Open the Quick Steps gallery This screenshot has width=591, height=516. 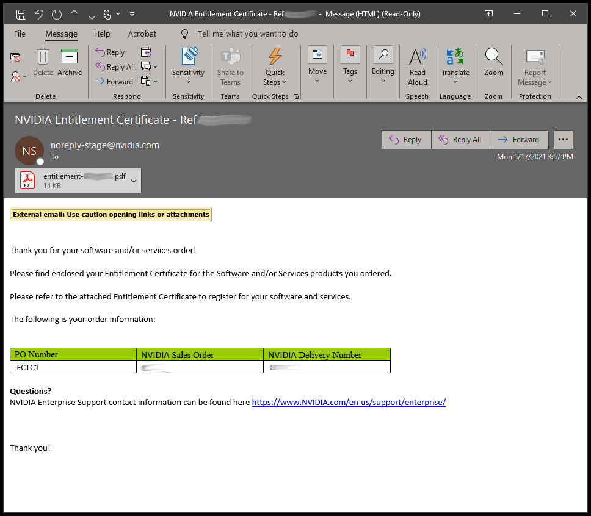click(275, 66)
